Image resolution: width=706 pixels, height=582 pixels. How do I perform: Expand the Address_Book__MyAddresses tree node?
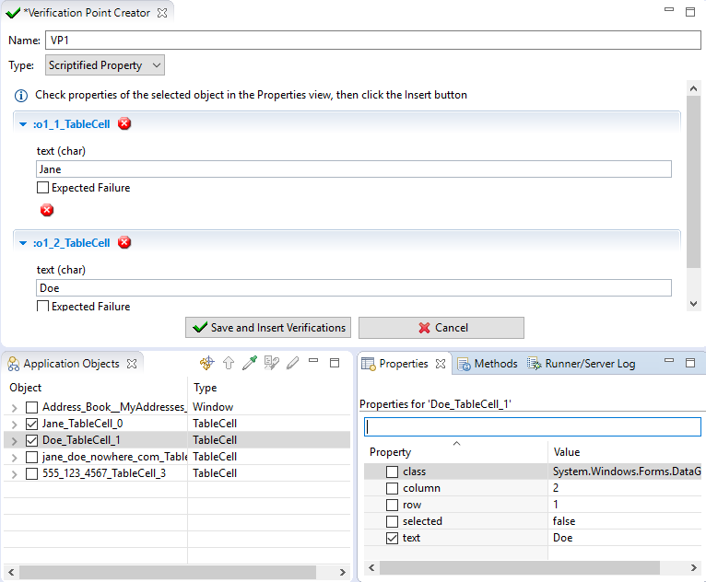[x=14, y=407]
